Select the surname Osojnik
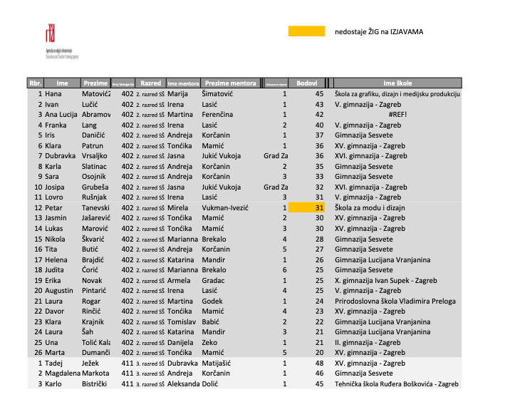Image resolution: width=505 pixels, height=407 pixels. [94, 176]
